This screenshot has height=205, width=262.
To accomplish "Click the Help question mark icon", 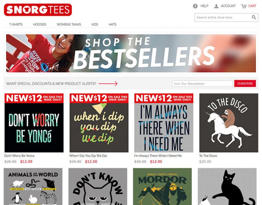I will click(x=195, y=6).
